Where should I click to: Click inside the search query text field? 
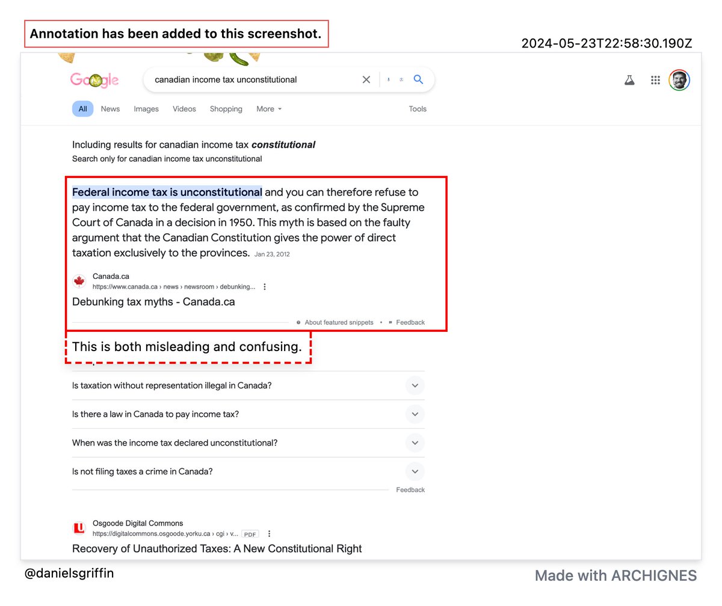coord(253,79)
